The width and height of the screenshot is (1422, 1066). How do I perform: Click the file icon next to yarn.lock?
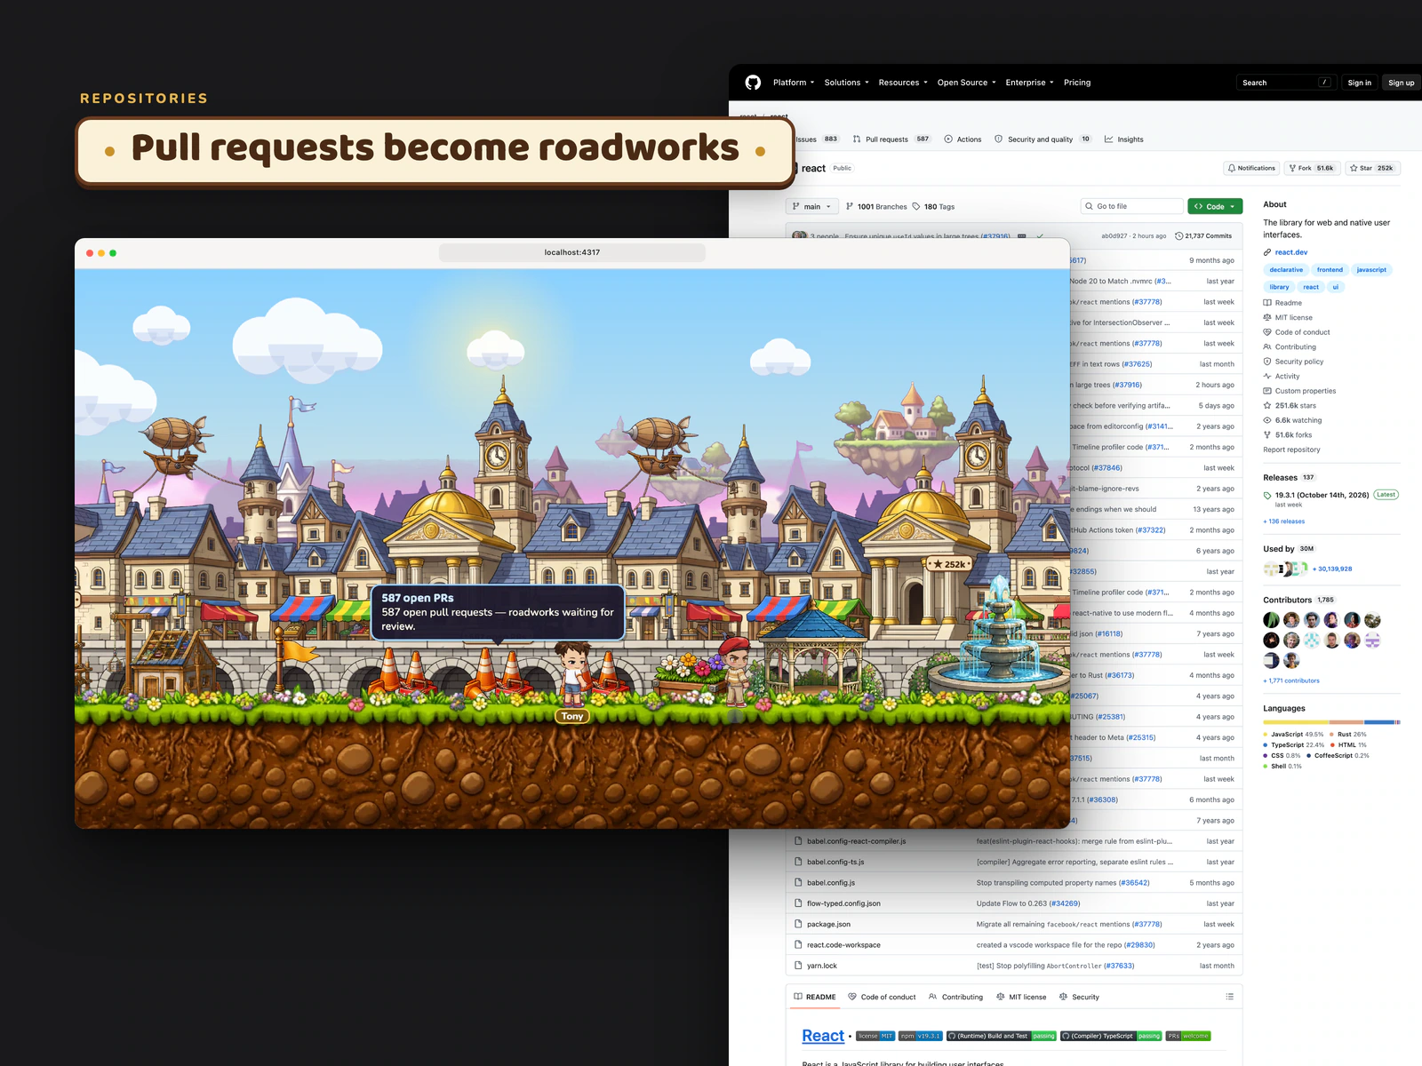(798, 966)
